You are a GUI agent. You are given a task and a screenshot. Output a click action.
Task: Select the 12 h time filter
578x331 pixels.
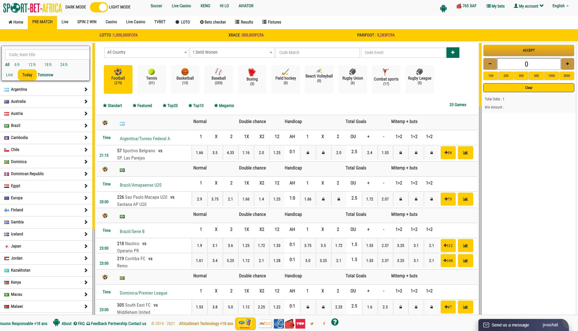32,65
